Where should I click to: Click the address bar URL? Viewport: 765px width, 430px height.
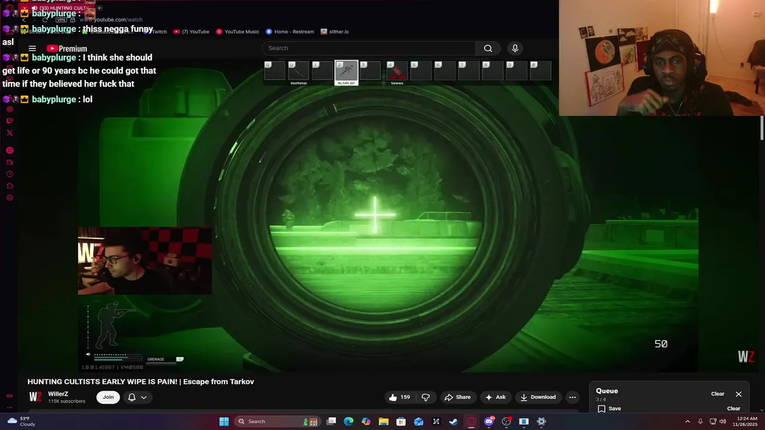[111, 20]
